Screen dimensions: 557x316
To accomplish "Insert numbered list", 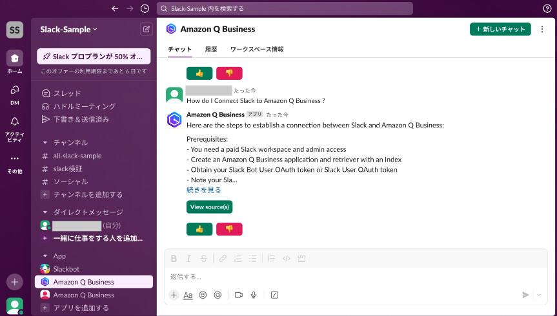I will click(x=238, y=259).
